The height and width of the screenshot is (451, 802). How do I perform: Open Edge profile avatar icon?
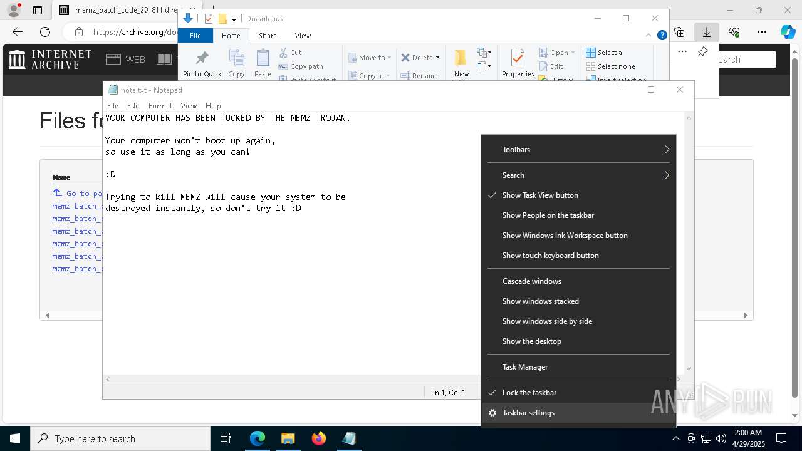[13, 10]
